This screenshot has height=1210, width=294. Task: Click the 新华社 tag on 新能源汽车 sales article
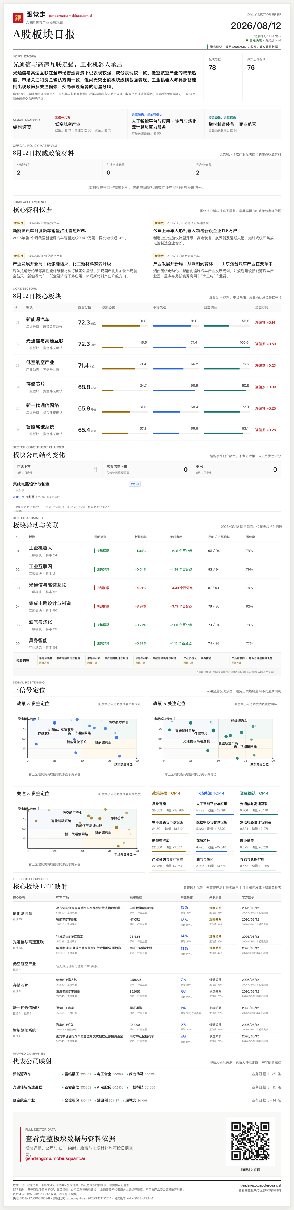19,223
